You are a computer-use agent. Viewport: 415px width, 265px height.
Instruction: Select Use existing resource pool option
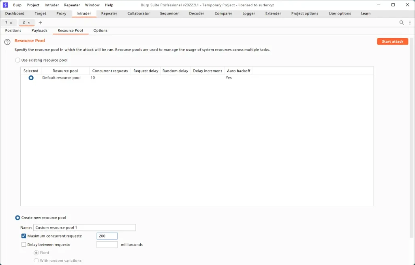point(17,60)
